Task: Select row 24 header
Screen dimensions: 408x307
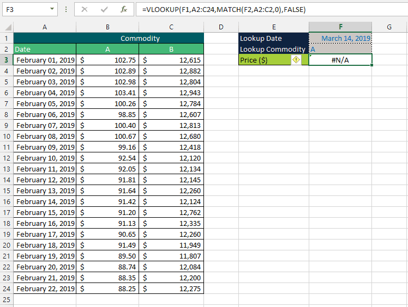Action: 6,289
